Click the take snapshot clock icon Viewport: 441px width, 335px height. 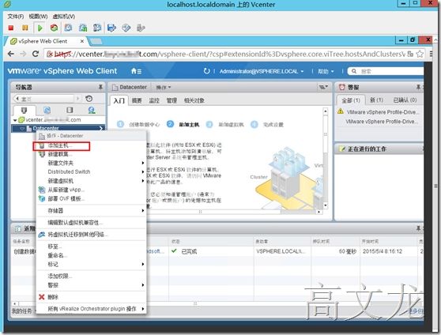tap(68, 28)
